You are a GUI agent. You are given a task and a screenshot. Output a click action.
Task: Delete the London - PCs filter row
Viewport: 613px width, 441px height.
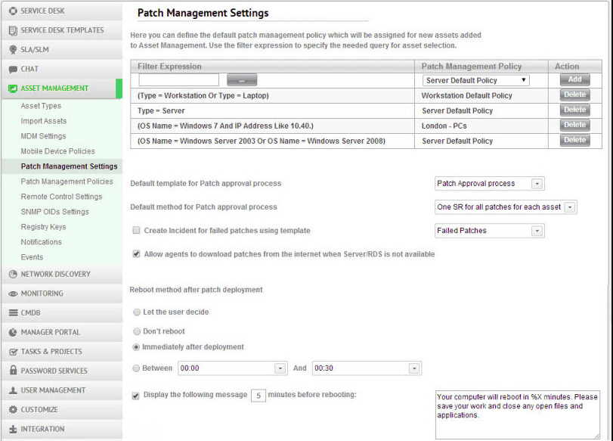[x=574, y=125]
